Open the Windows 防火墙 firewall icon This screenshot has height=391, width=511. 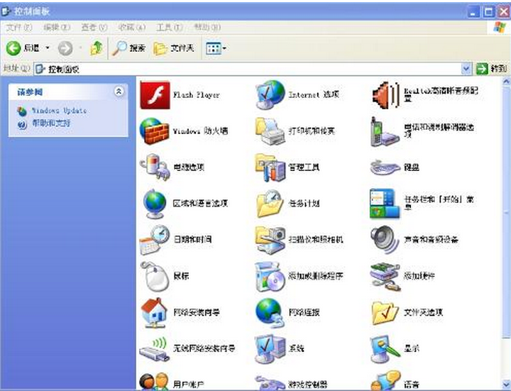tap(155, 131)
